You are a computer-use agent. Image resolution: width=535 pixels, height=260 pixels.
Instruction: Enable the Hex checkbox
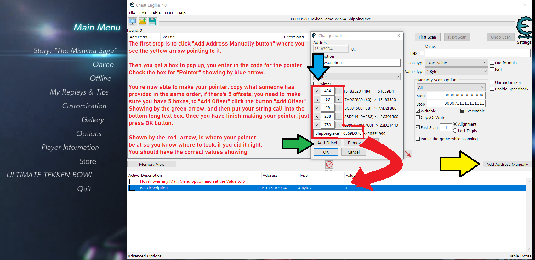coord(422,53)
